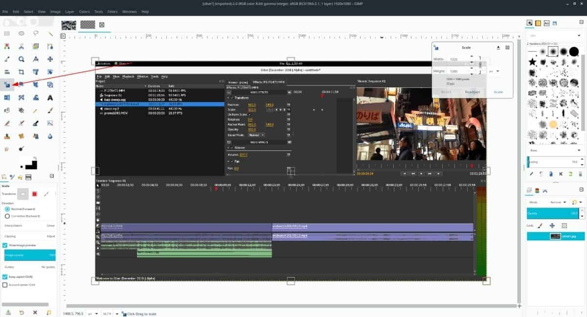The height and width of the screenshot is (317, 587).
Task: Open the Filters menu
Action: [113, 11]
